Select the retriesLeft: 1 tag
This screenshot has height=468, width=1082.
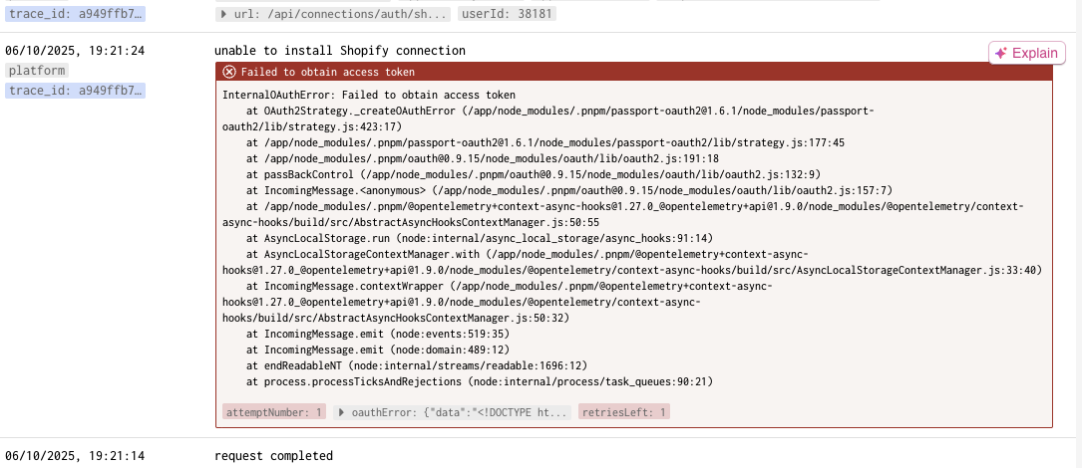point(624,412)
